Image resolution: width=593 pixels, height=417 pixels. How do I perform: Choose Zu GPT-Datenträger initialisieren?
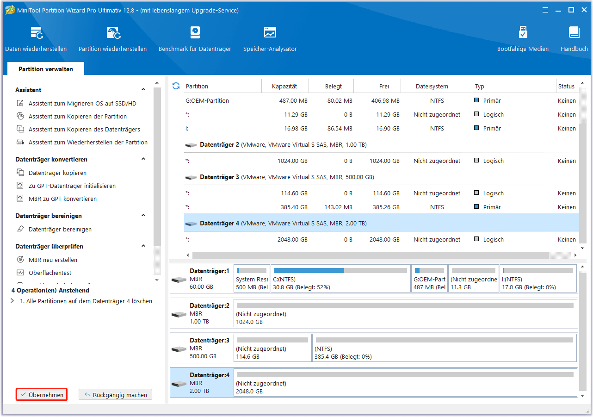(x=66, y=186)
